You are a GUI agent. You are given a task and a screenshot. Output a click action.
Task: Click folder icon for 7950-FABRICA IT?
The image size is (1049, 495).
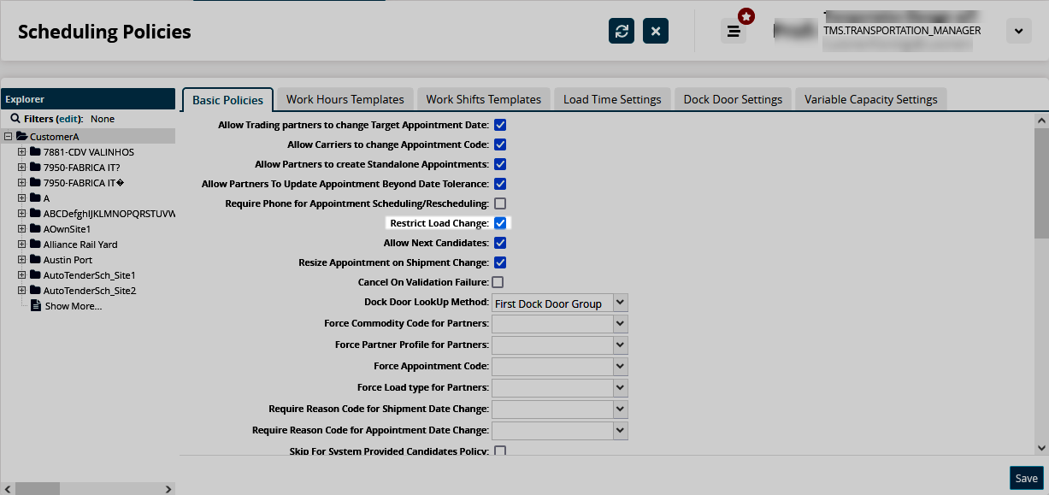[x=35, y=168]
